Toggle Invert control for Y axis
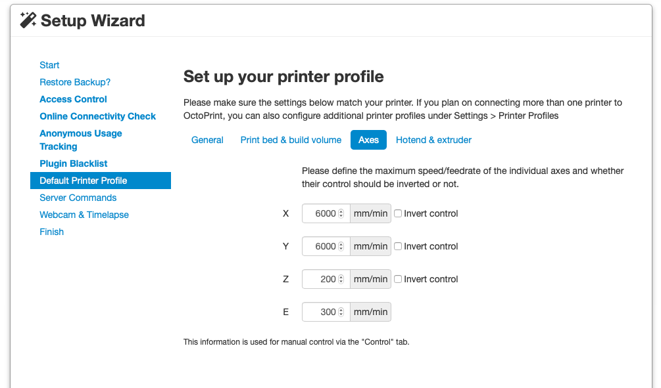Screen dimensions: 661x388 point(398,246)
